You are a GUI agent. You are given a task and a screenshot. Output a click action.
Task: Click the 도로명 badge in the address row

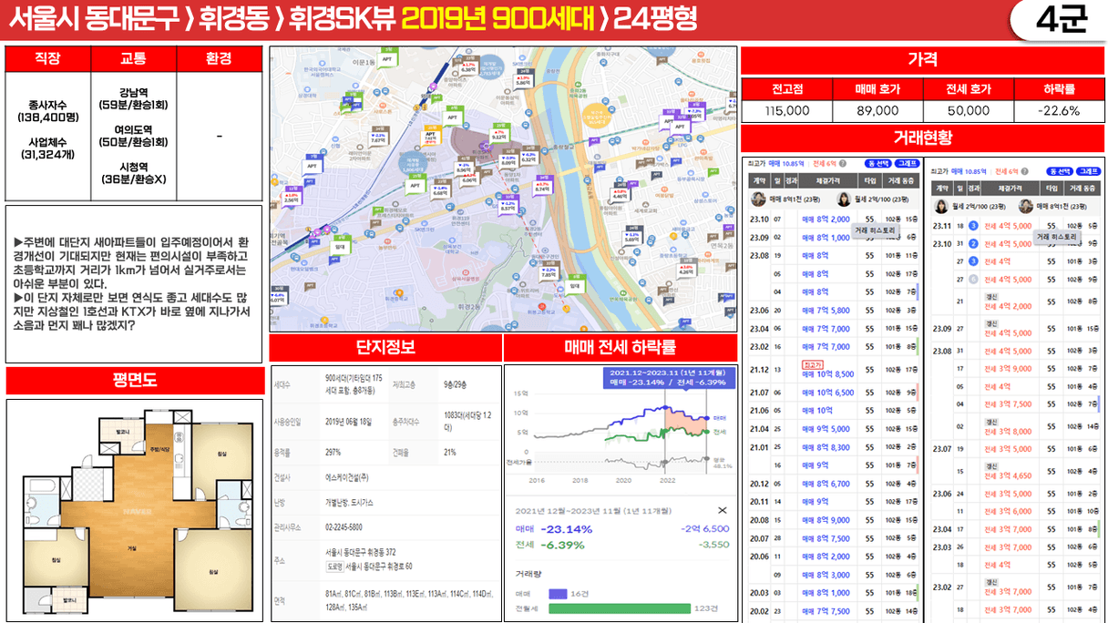[x=334, y=567]
